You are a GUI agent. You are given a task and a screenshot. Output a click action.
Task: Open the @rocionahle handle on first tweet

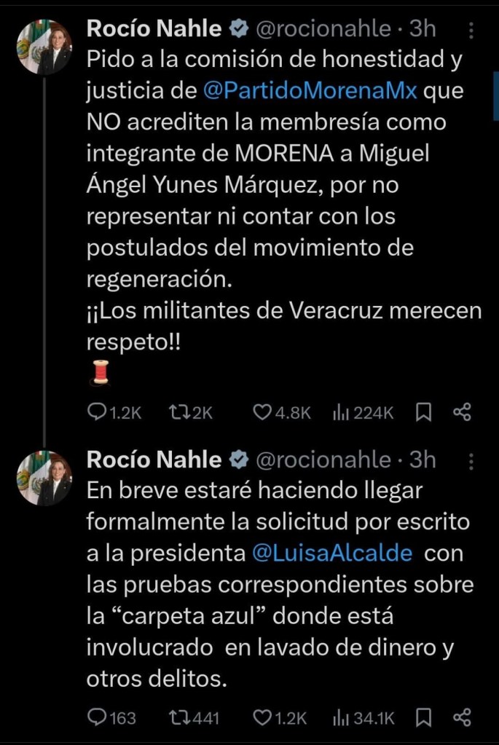pyautogui.click(x=324, y=28)
